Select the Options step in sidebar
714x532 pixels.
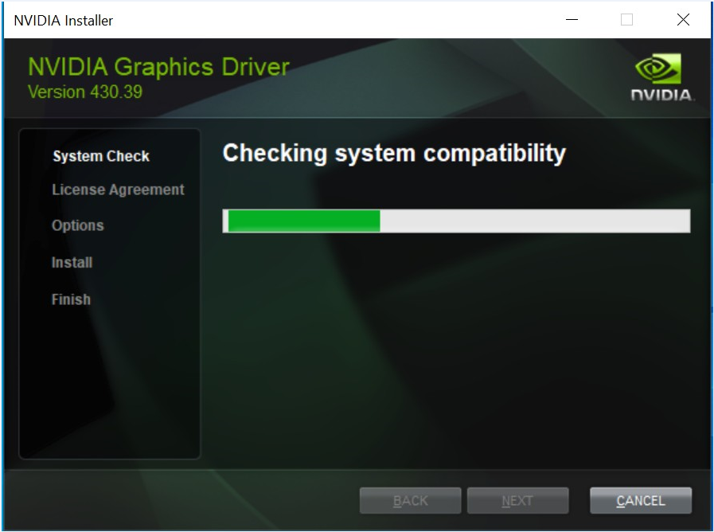point(78,225)
